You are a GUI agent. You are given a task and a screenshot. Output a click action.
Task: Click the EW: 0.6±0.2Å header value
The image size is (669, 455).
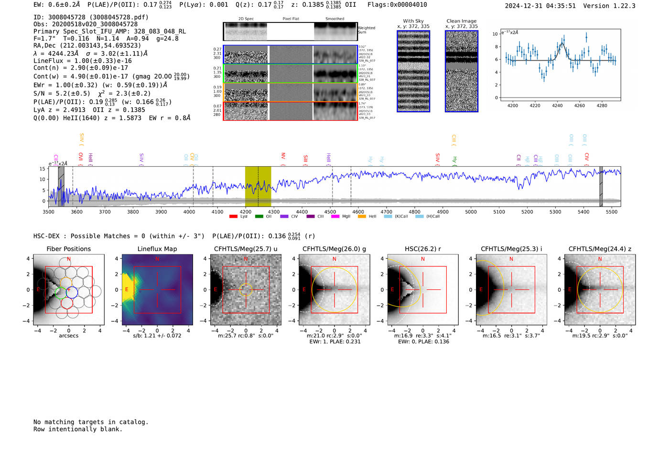click(57, 5)
